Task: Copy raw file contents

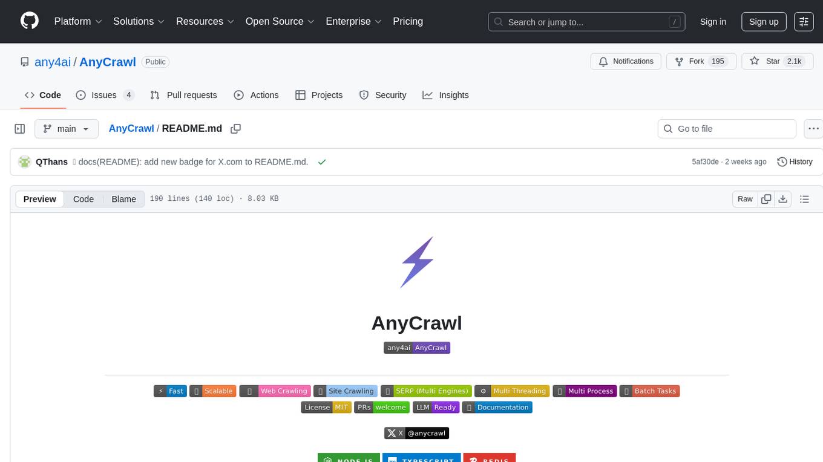Action: pyautogui.click(x=767, y=199)
